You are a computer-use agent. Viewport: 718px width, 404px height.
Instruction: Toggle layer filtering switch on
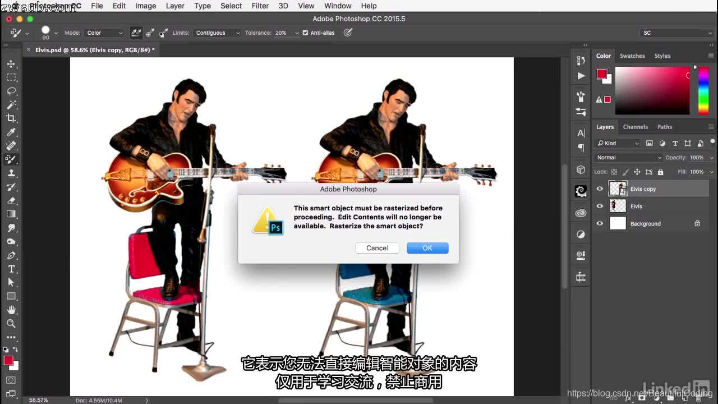712,143
